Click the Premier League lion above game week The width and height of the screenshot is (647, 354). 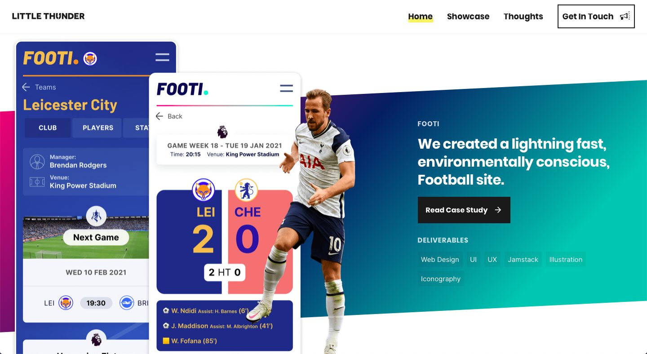pos(222,132)
